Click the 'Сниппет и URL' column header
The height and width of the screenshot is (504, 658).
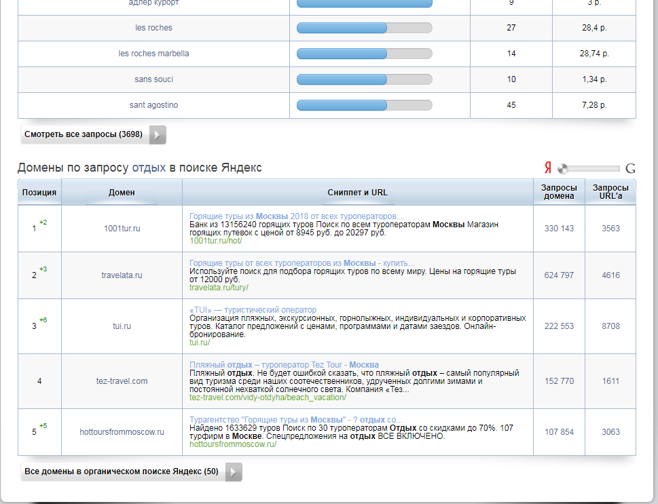pyautogui.click(x=358, y=193)
